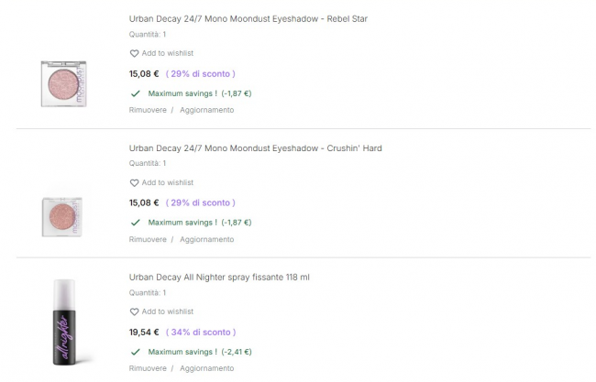Image resolution: width=596 pixels, height=382 pixels.
Task: Click Aggiornamento for All Nighter spray
Action: (206, 369)
